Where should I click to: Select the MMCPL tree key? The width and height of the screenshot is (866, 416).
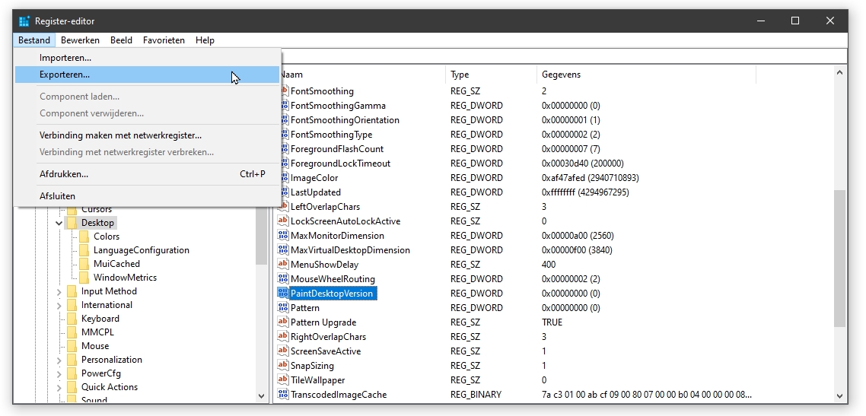click(x=97, y=332)
